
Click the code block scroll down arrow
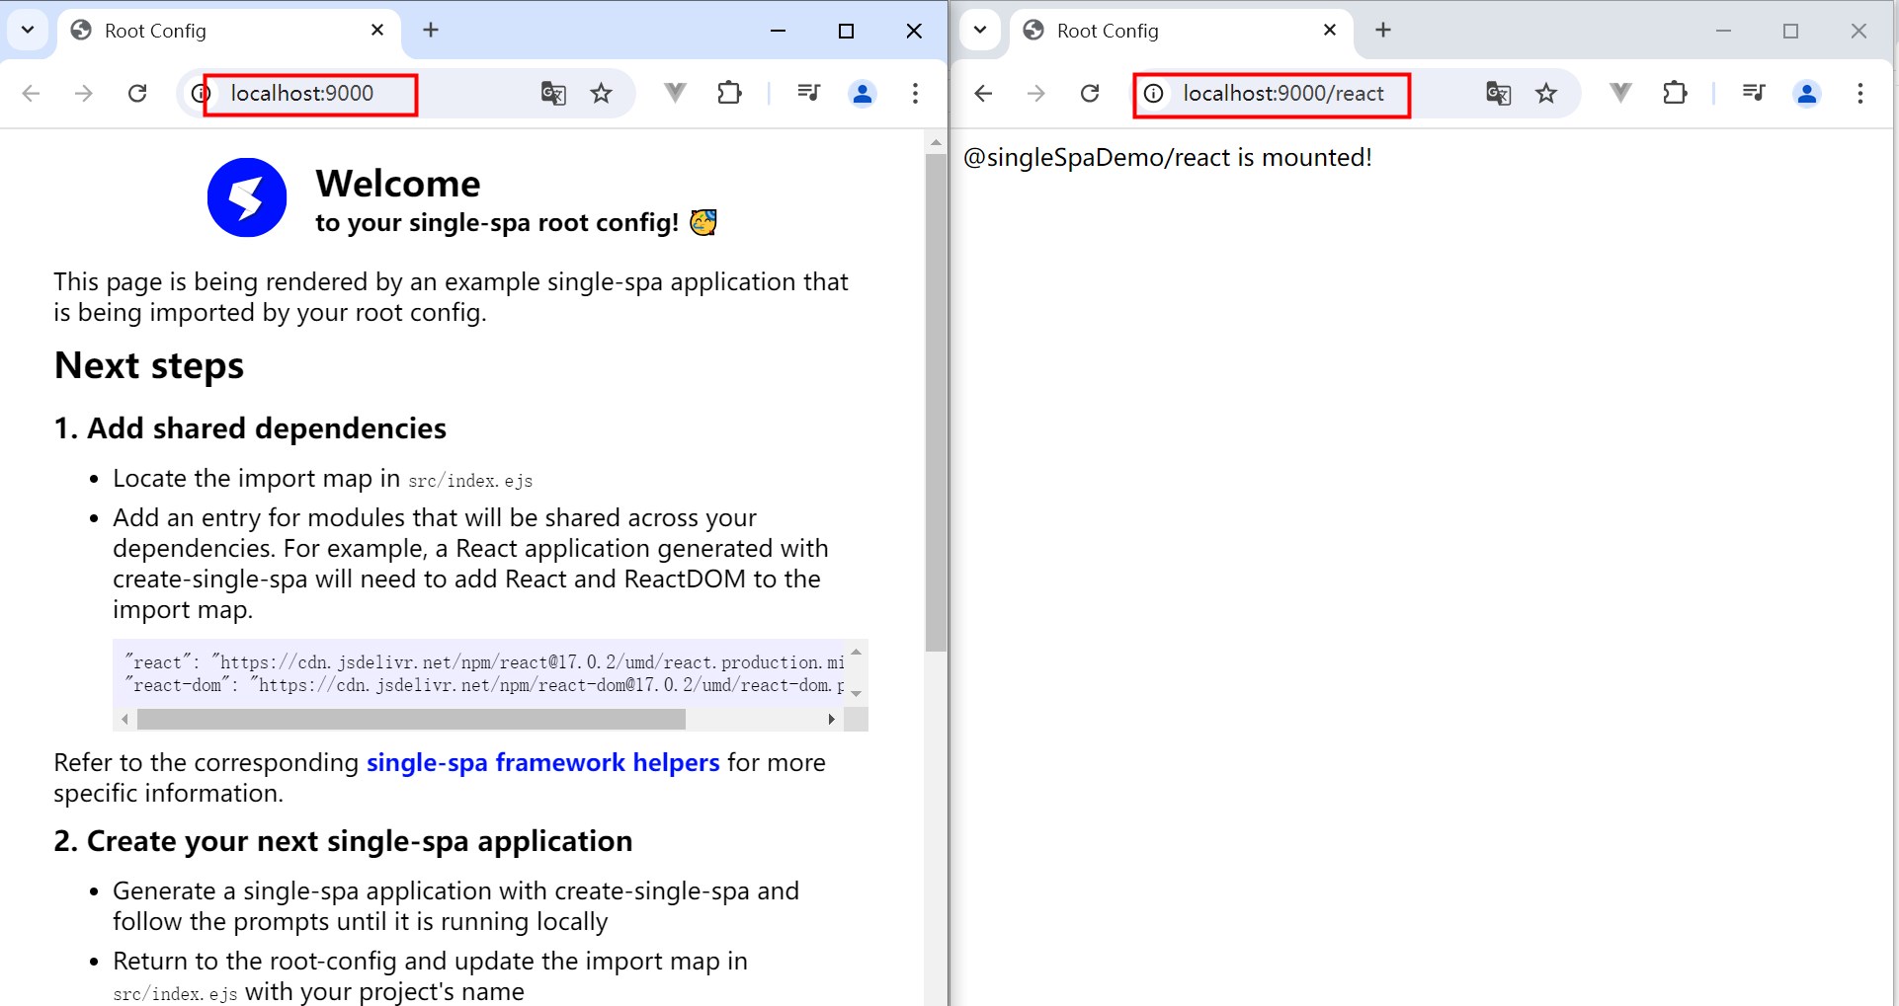(x=857, y=693)
